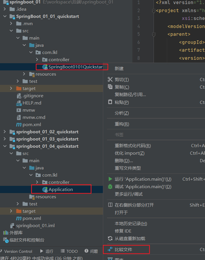
Task: Select SpringBoot0101Quickstart class in tree
Action: 75,67
